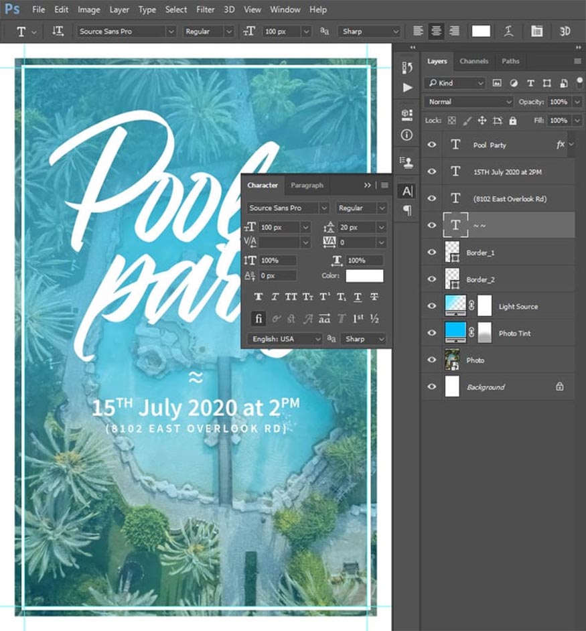Hide the Light Source layer

tap(432, 306)
